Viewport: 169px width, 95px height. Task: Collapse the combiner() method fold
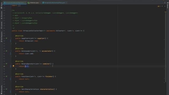point(11,64)
